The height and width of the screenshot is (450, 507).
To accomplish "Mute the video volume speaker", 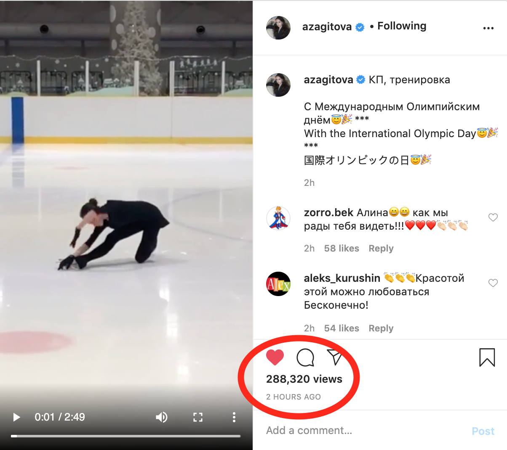I will pos(162,417).
